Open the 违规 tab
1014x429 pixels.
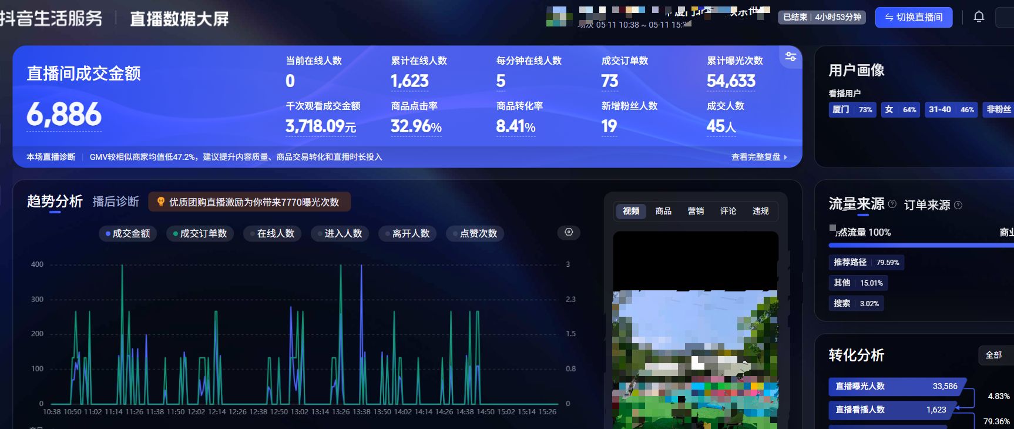(760, 211)
